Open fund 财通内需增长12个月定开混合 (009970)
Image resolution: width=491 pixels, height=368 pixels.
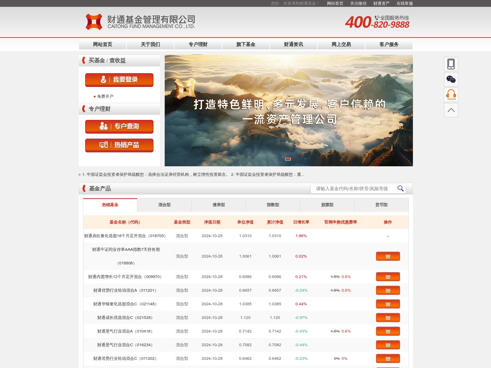click(x=126, y=277)
